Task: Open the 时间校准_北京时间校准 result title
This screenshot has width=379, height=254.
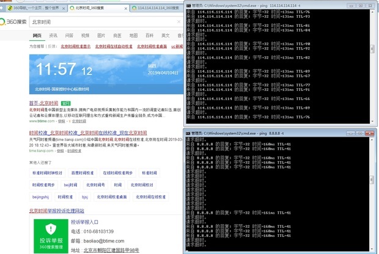Action: pyautogui.click(x=88, y=132)
